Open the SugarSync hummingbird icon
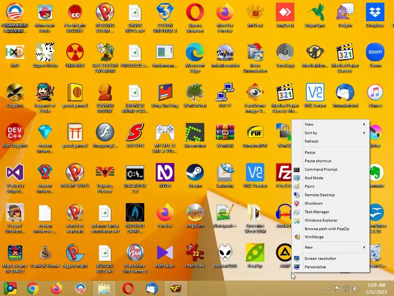Image resolution: width=394 pixels, height=296 pixels. pyautogui.click(x=315, y=15)
